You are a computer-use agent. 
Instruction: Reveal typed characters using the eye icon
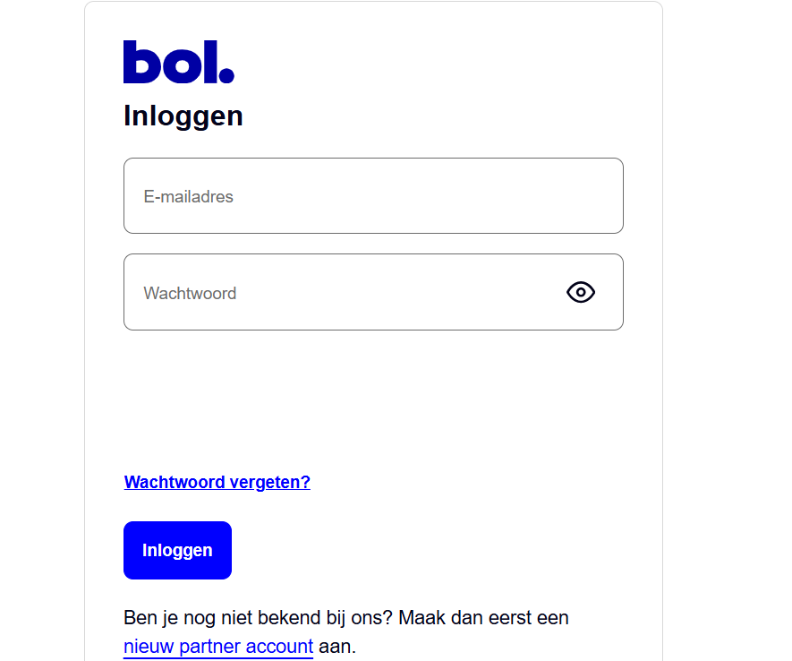point(581,292)
